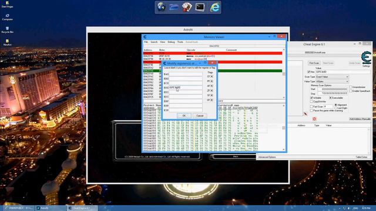Open the CF flag dropdown
Screen dimensions: 376x211
point(211,77)
